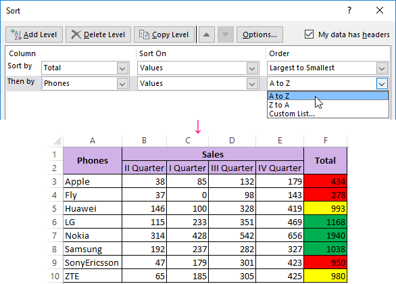The image size is (396, 284).
Task: Close the Sort dialog
Action: click(380, 10)
